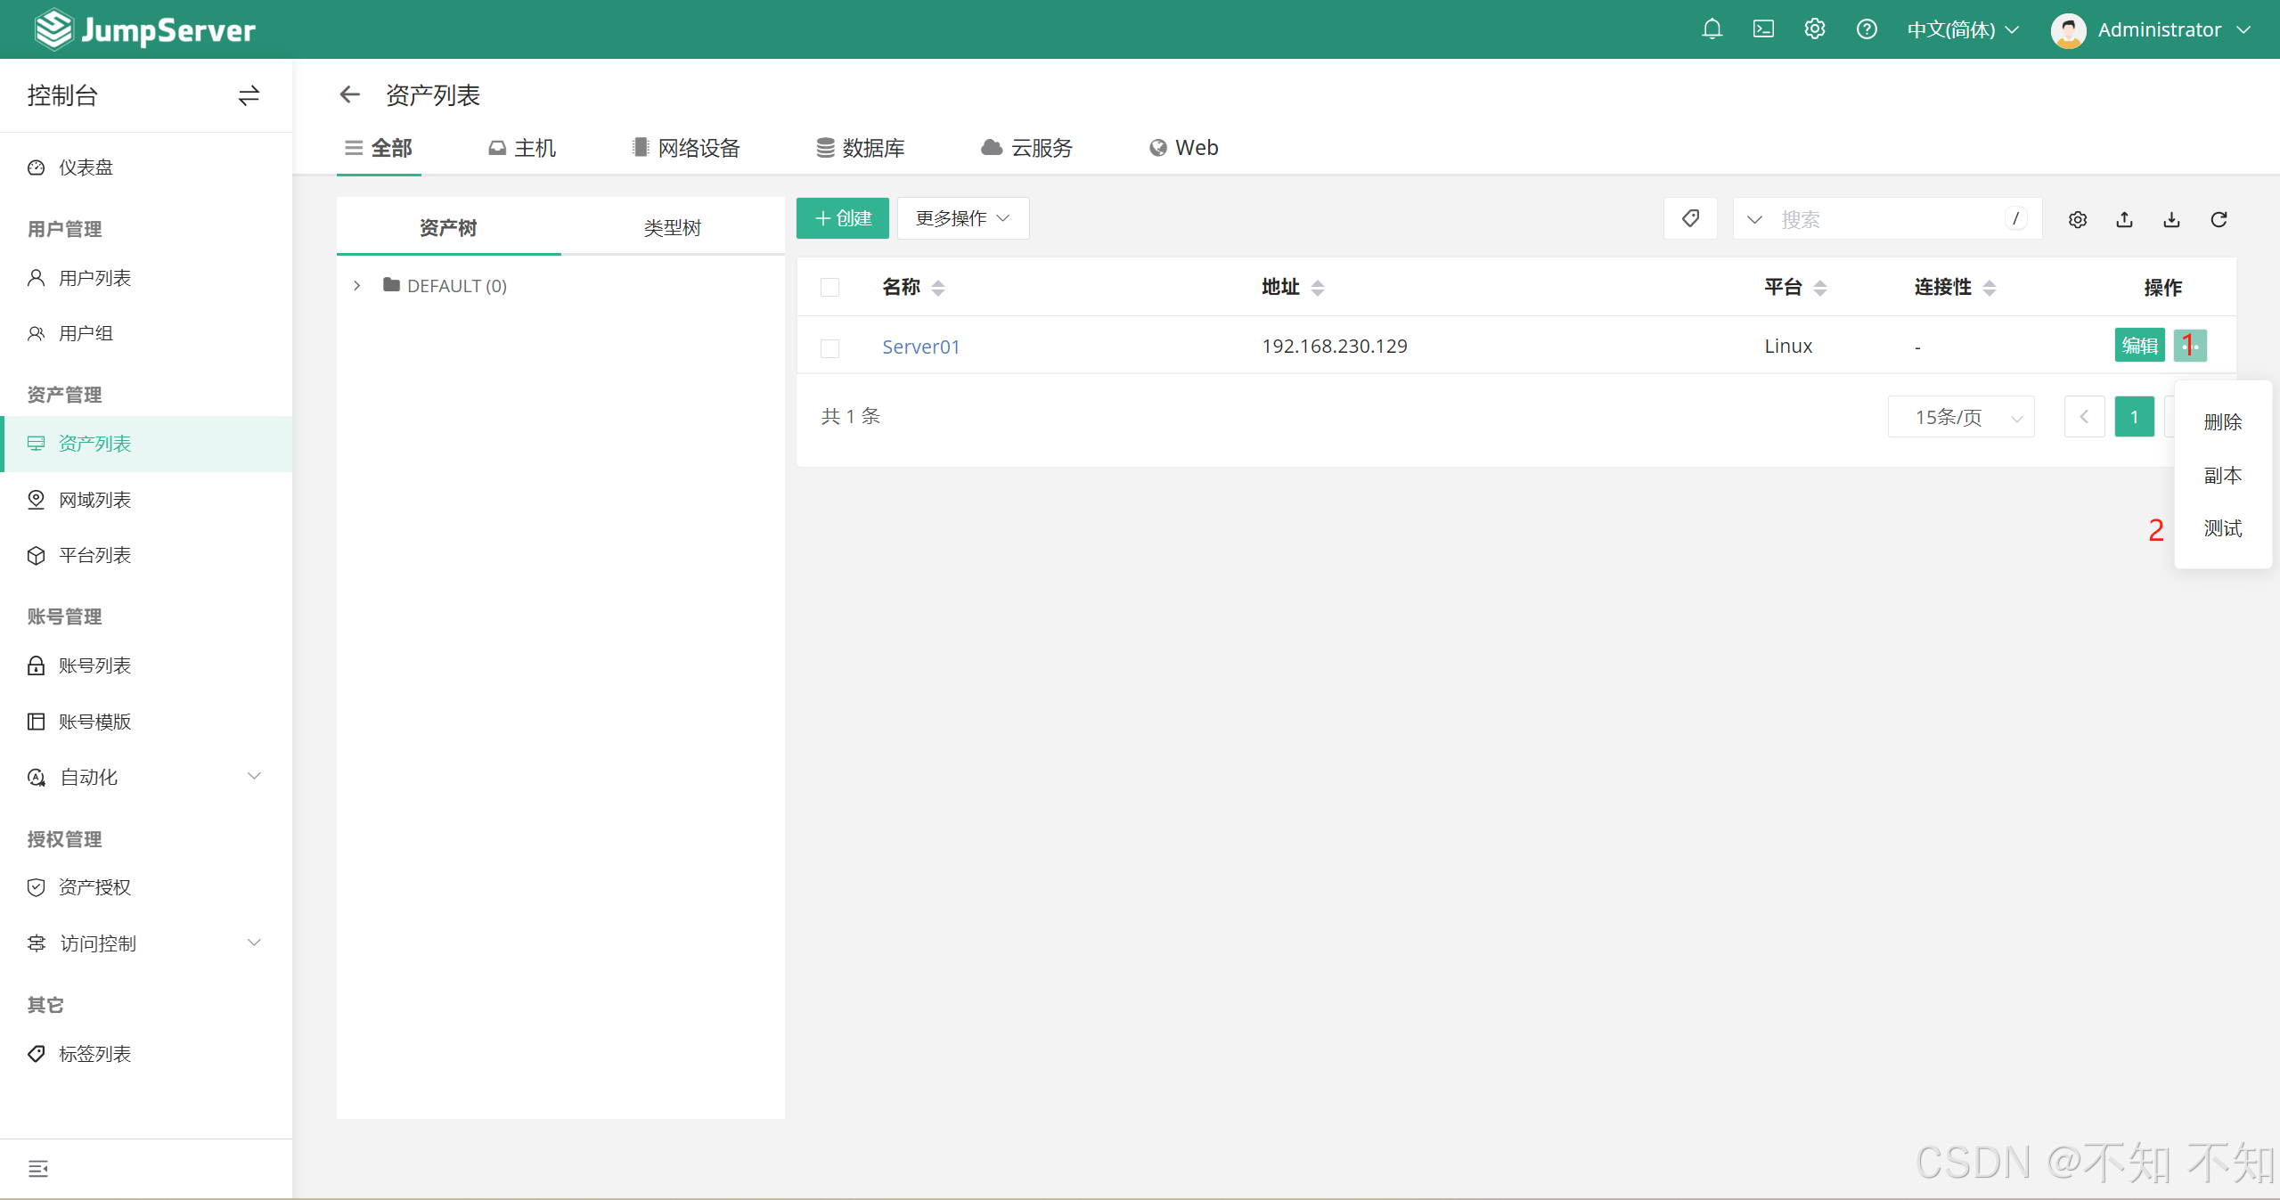Click the notification bell icon

(x=1712, y=29)
